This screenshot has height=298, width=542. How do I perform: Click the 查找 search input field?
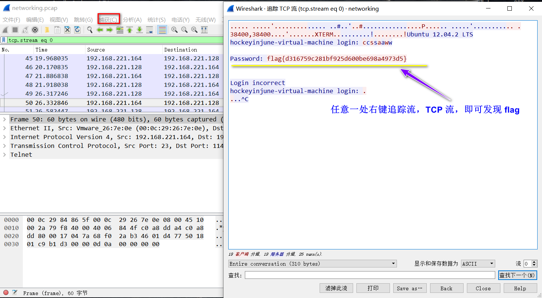point(370,275)
